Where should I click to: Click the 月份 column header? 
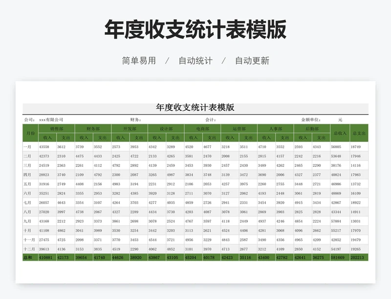pyautogui.click(x=30, y=133)
